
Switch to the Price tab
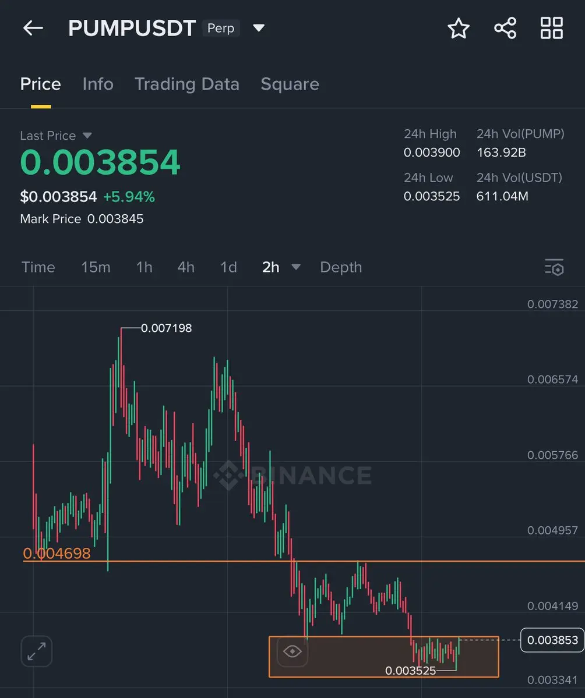41,84
